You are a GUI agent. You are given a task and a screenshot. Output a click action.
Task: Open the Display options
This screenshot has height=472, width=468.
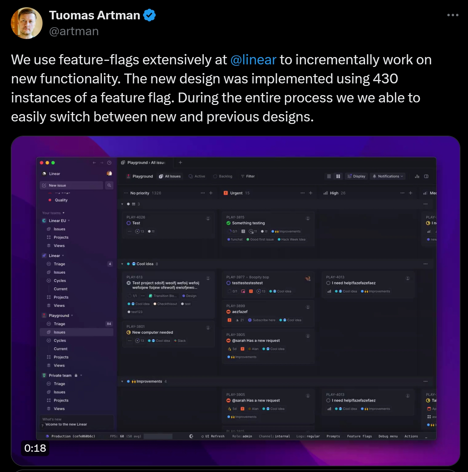tap(356, 176)
